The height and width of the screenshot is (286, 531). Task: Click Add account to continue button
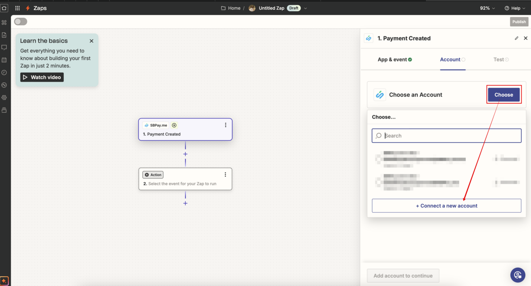coord(403,275)
